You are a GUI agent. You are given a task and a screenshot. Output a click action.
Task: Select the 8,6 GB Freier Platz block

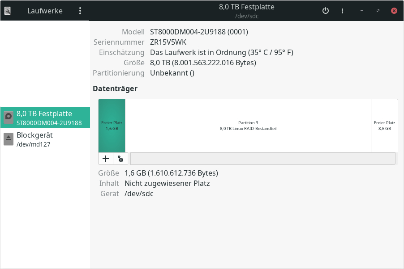pos(384,126)
